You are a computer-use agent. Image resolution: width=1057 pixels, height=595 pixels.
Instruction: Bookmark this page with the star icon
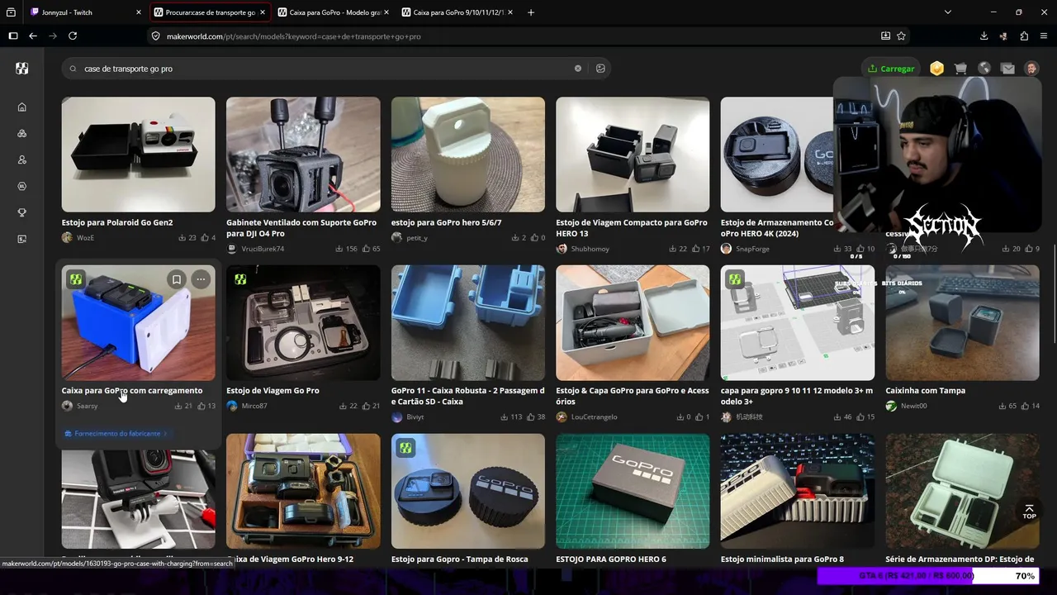pos(901,36)
